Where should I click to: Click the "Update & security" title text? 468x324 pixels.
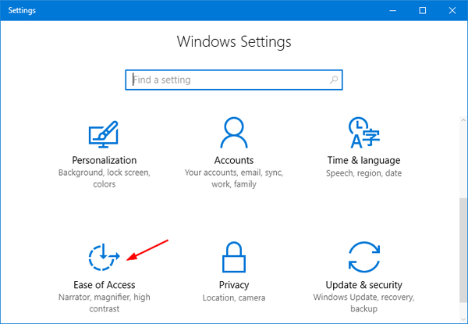(x=364, y=285)
